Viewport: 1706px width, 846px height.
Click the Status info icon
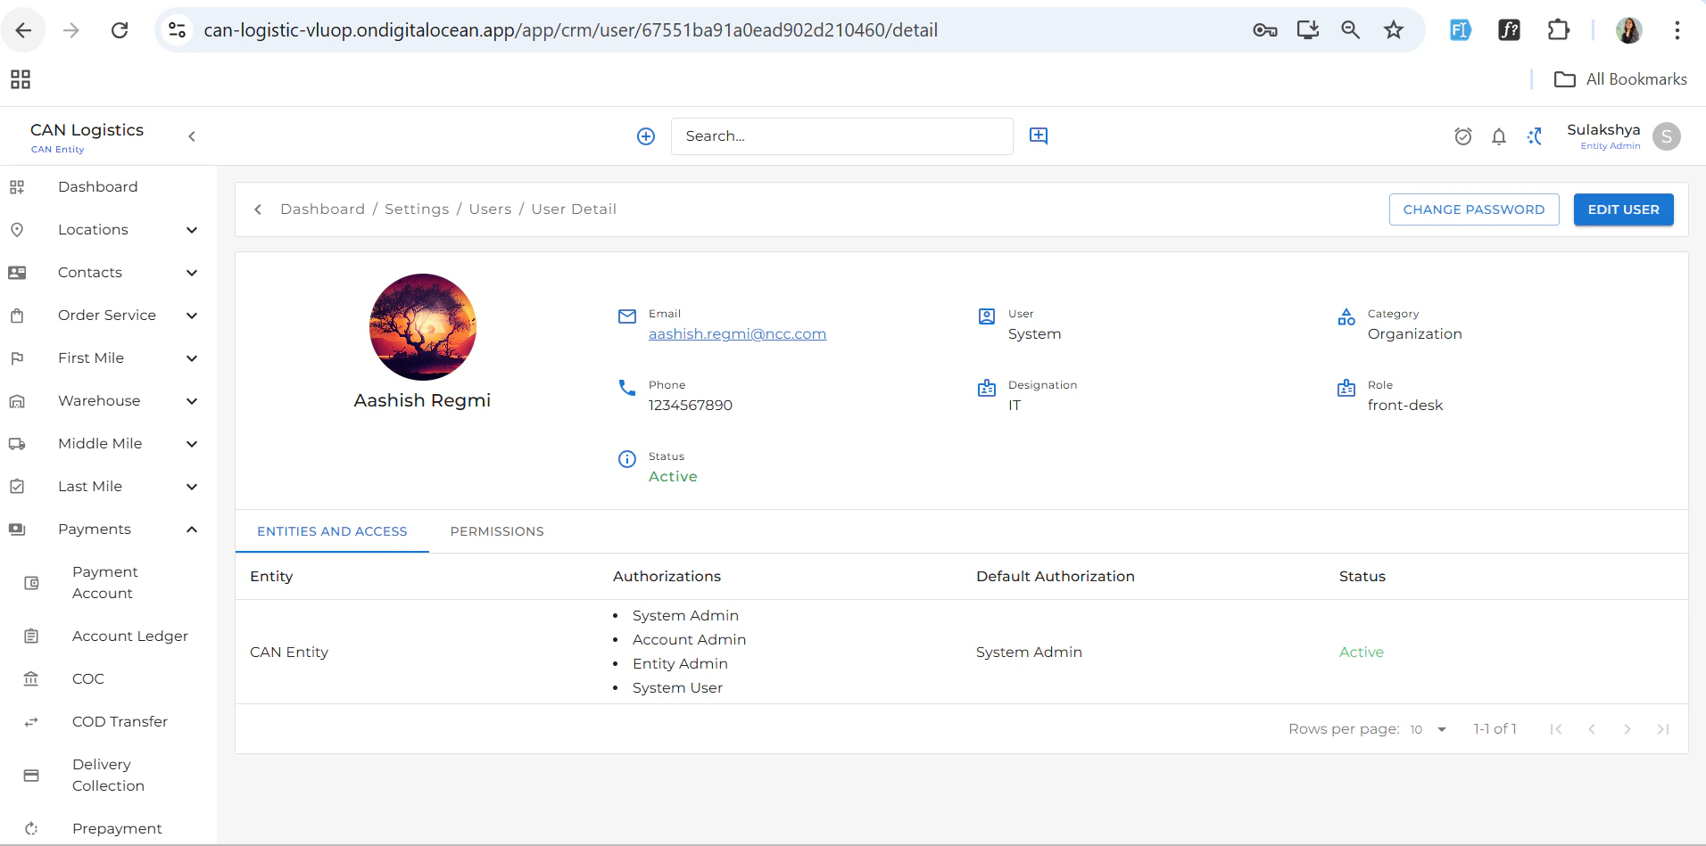(627, 459)
